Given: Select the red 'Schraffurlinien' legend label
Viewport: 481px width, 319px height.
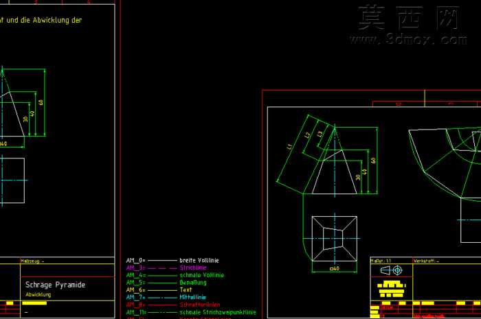Looking at the screenshot, I should click(200, 305).
